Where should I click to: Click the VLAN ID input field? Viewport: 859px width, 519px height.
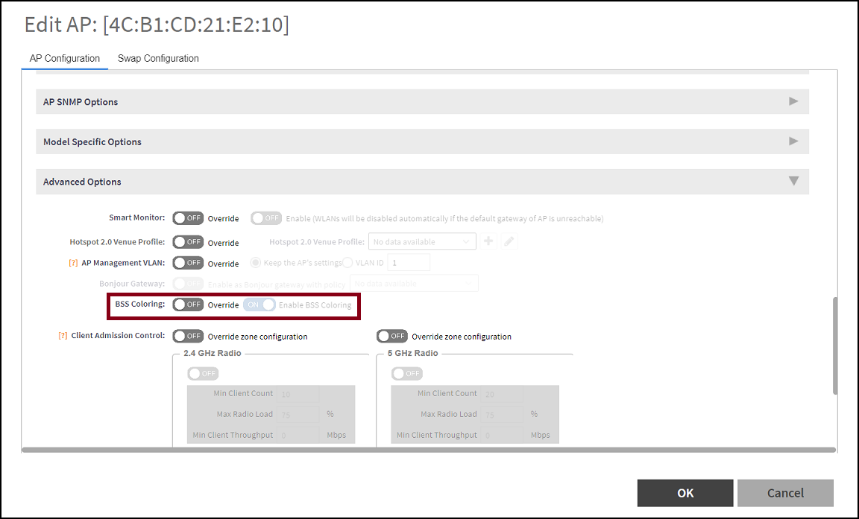pyautogui.click(x=409, y=263)
